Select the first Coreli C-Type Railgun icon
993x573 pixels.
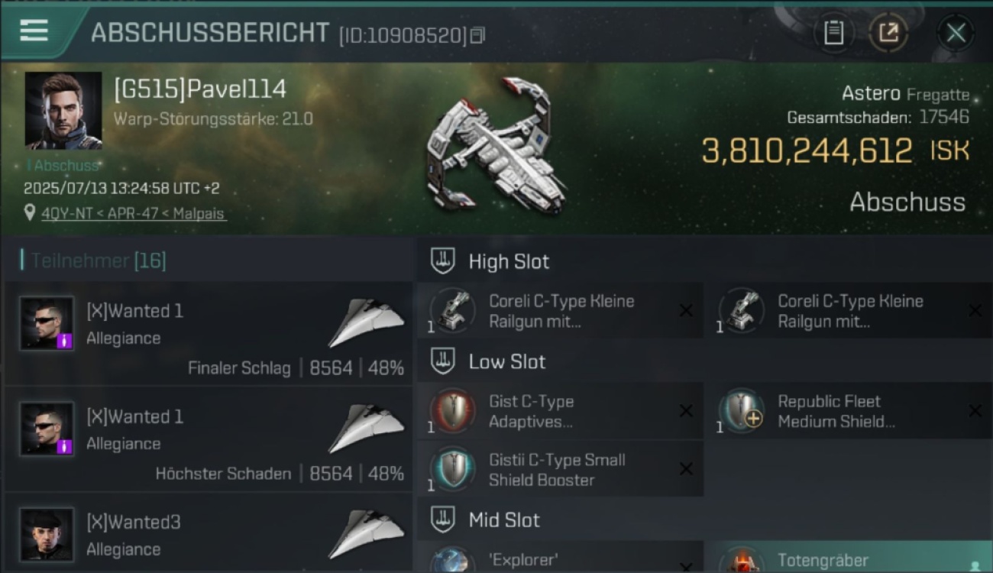tap(452, 310)
